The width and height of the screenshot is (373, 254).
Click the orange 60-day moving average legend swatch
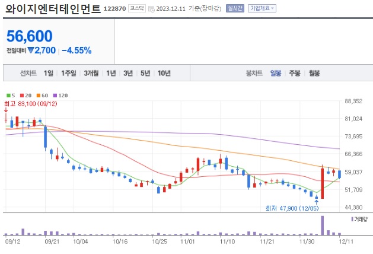(39, 96)
